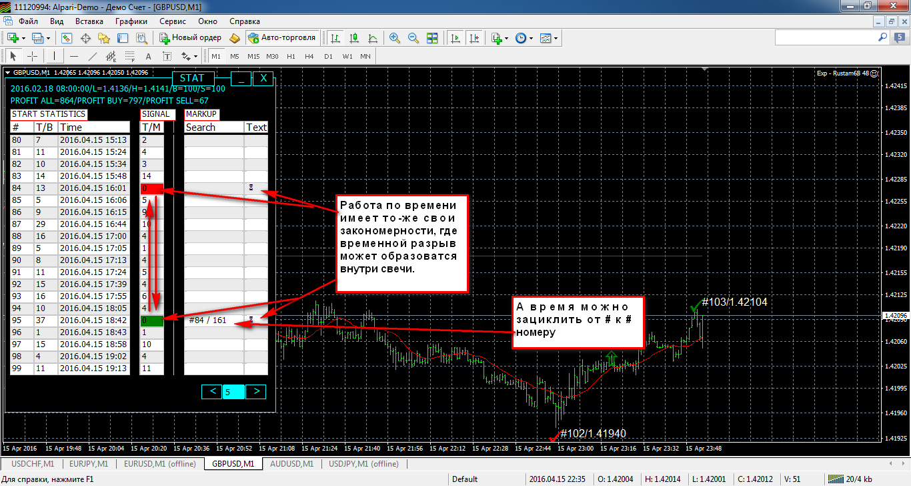Select the D1 timeframe
The width and height of the screenshot is (911, 486).
(328, 56)
